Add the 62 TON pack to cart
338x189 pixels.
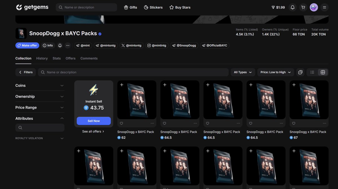[x=122, y=85]
